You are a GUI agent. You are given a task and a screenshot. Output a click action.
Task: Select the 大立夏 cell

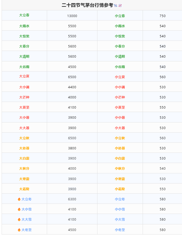click(x=24, y=76)
